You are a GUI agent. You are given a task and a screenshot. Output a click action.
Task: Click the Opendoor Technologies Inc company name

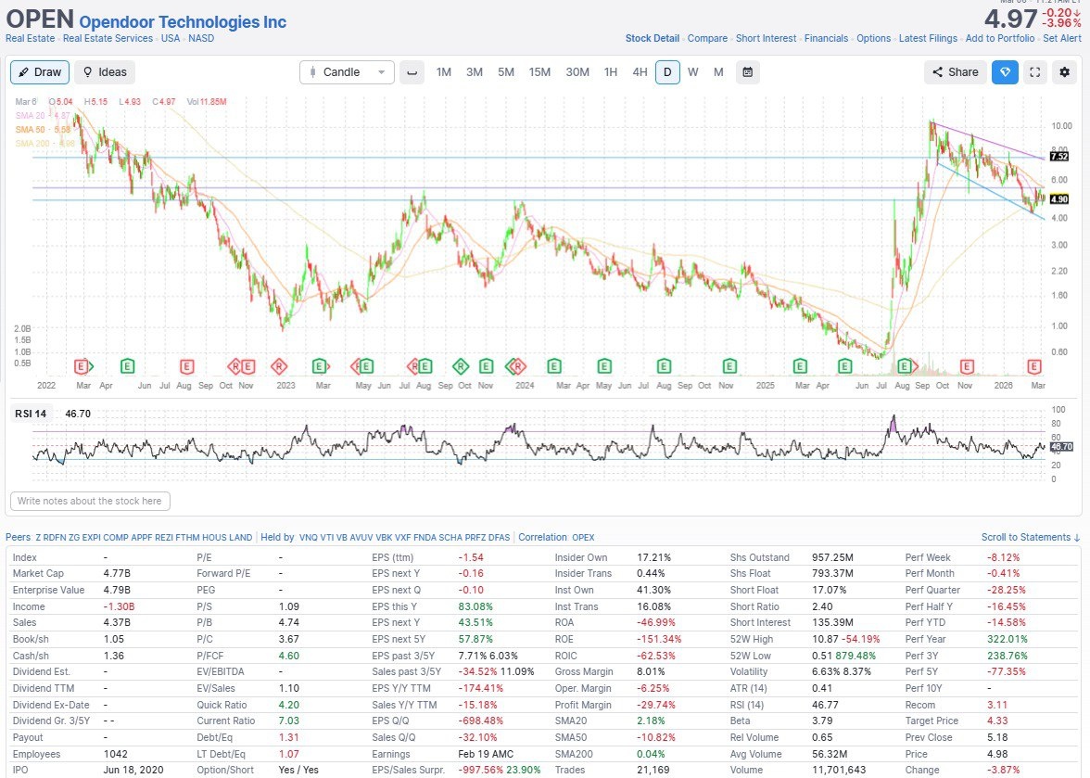click(x=183, y=22)
